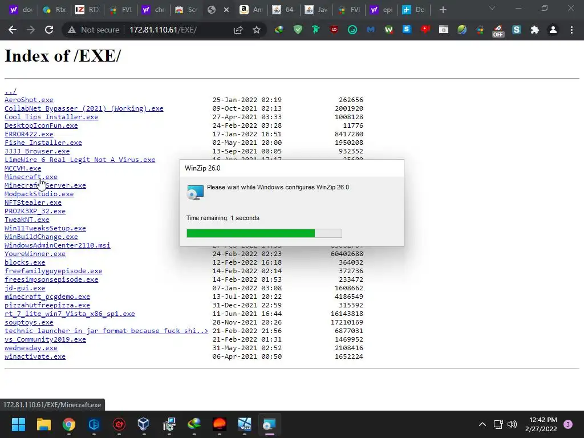Open the parent directory ../ link

10,91
